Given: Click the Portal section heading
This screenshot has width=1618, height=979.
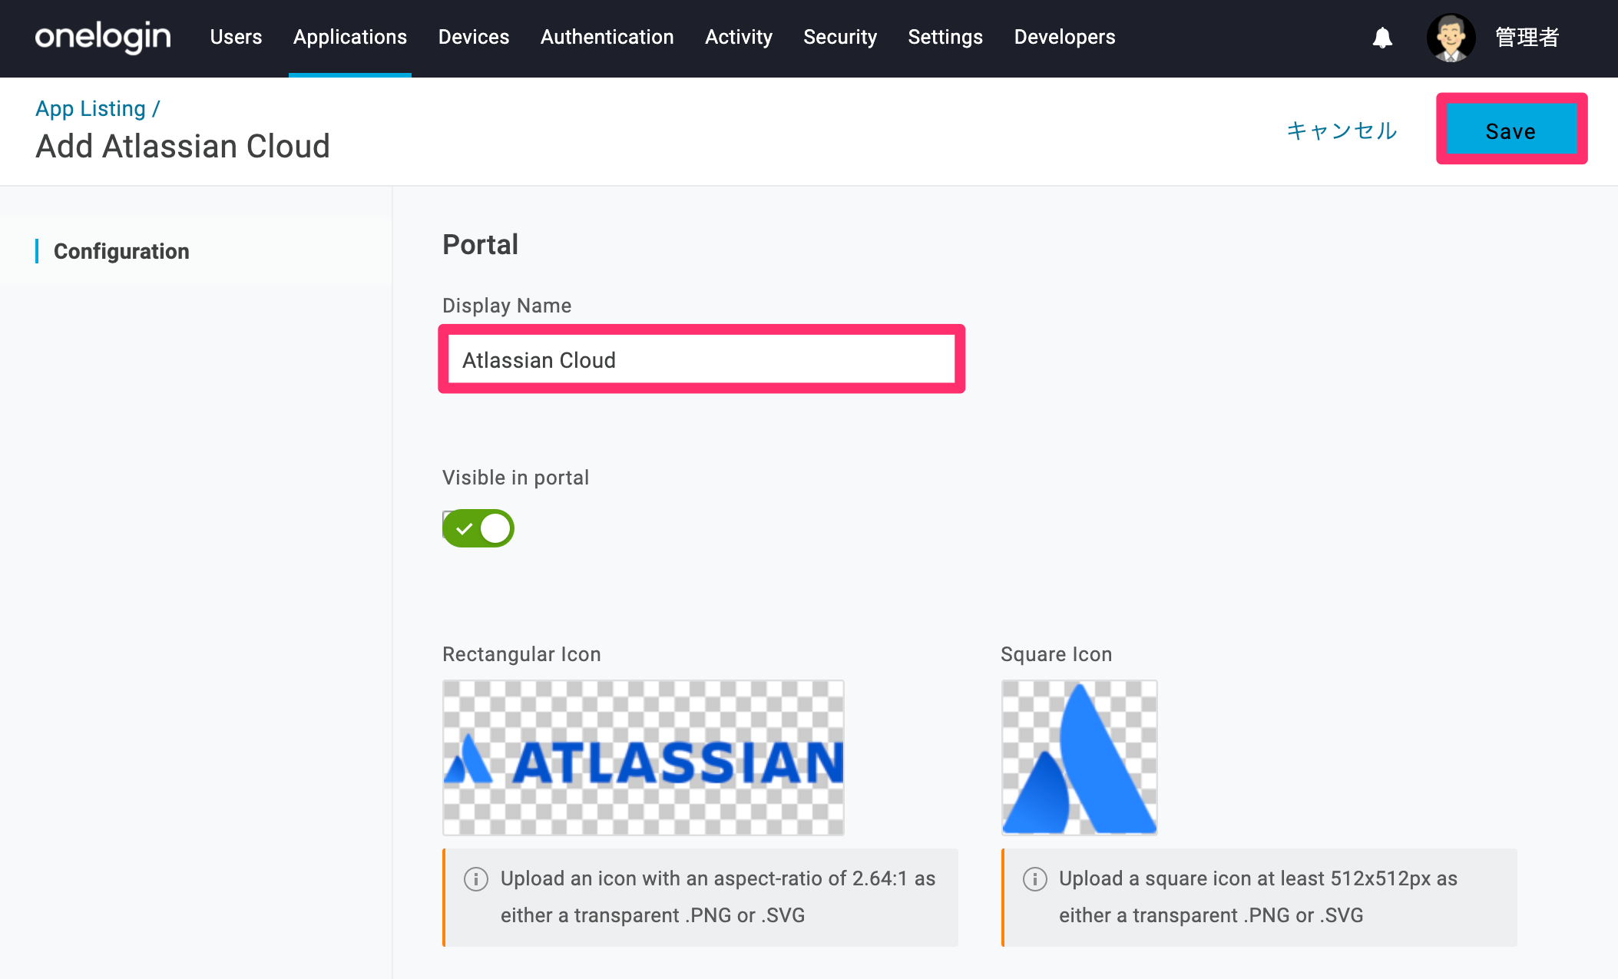Looking at the screenshot, I should pos(480,244).
